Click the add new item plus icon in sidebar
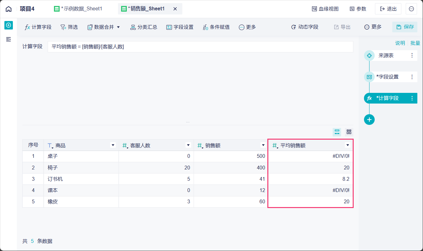 click(x=8, y=25)
